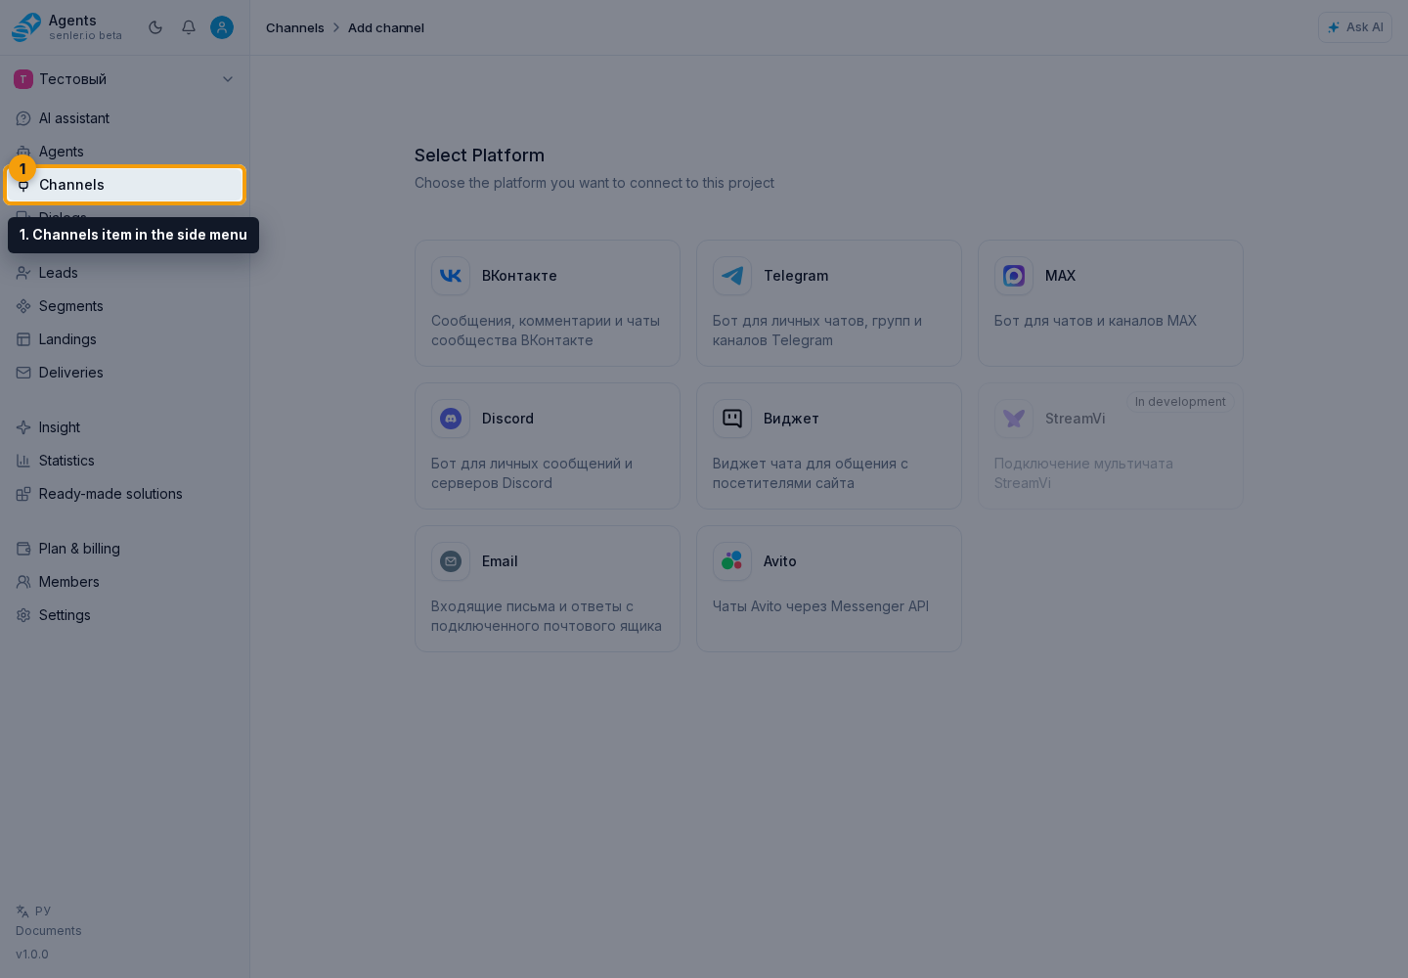
Task: Select the ВКонтакте platform icon
Action: coord(451,276)
